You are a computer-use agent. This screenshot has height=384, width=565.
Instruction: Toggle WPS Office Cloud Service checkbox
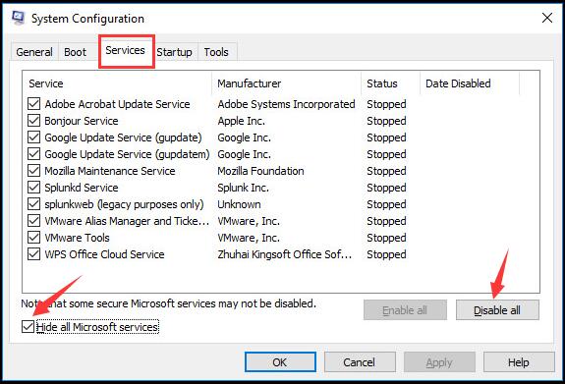[x=33, y=254]
